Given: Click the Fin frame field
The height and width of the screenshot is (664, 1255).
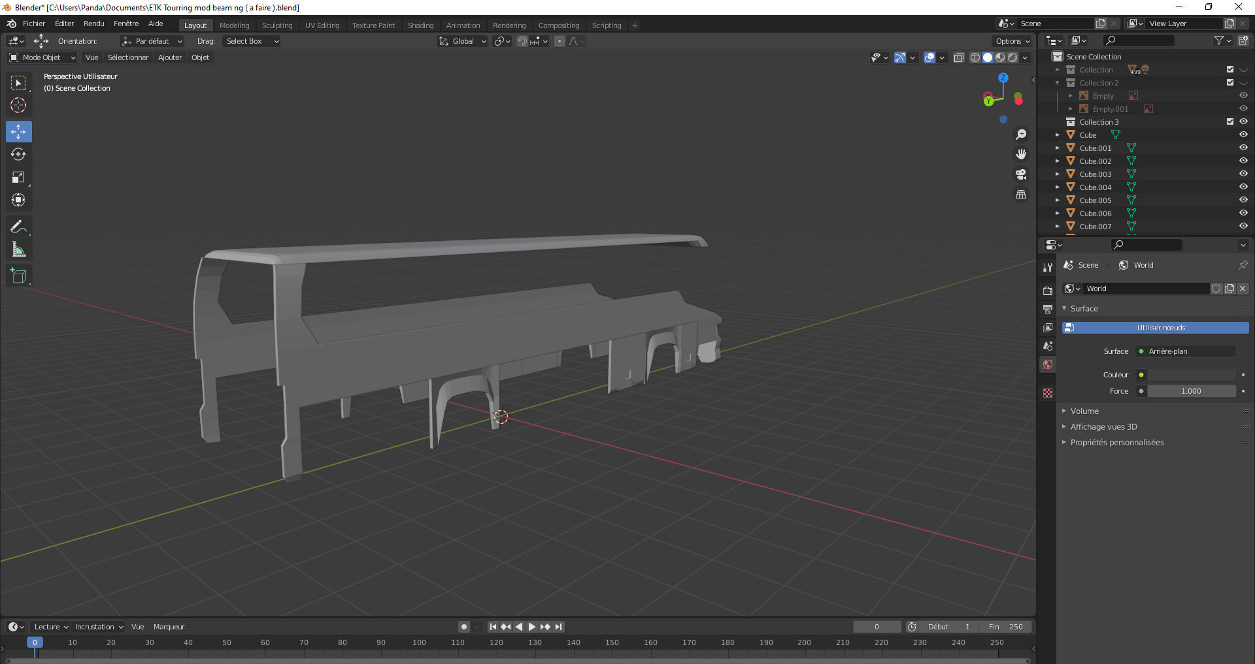Looking at the screenshot, I should (x=1007, y=627).
